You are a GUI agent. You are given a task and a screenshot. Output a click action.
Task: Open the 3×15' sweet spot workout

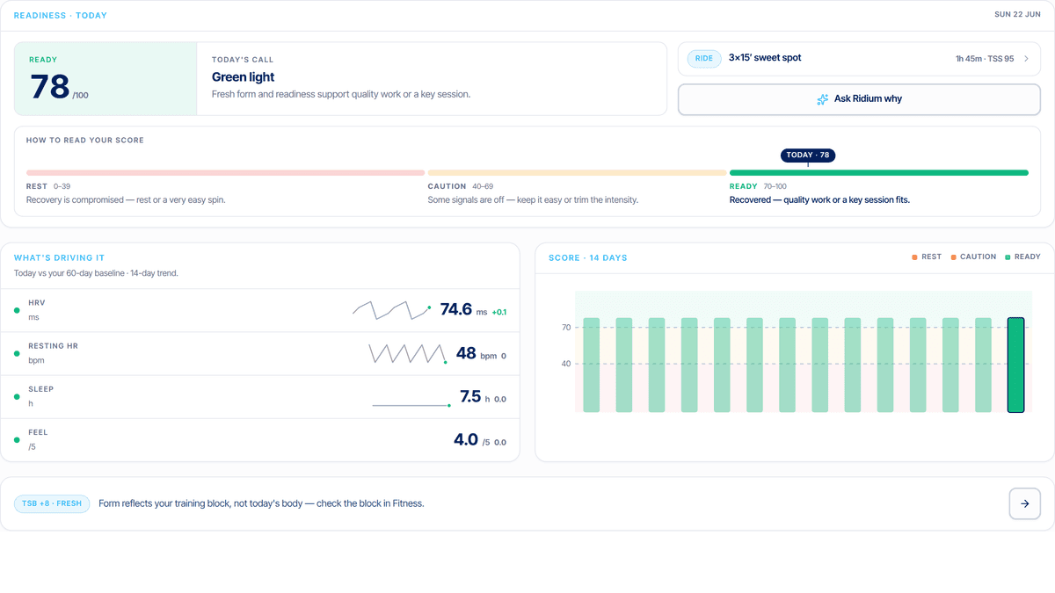(x=859, y=59)
